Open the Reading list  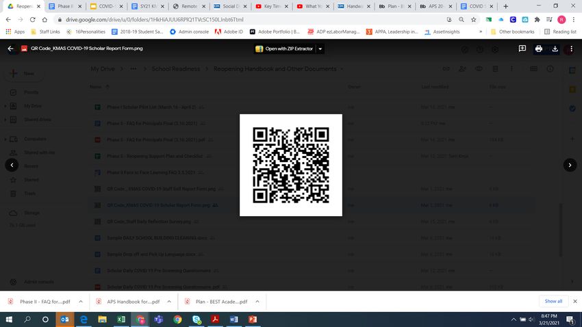[560, 32]
